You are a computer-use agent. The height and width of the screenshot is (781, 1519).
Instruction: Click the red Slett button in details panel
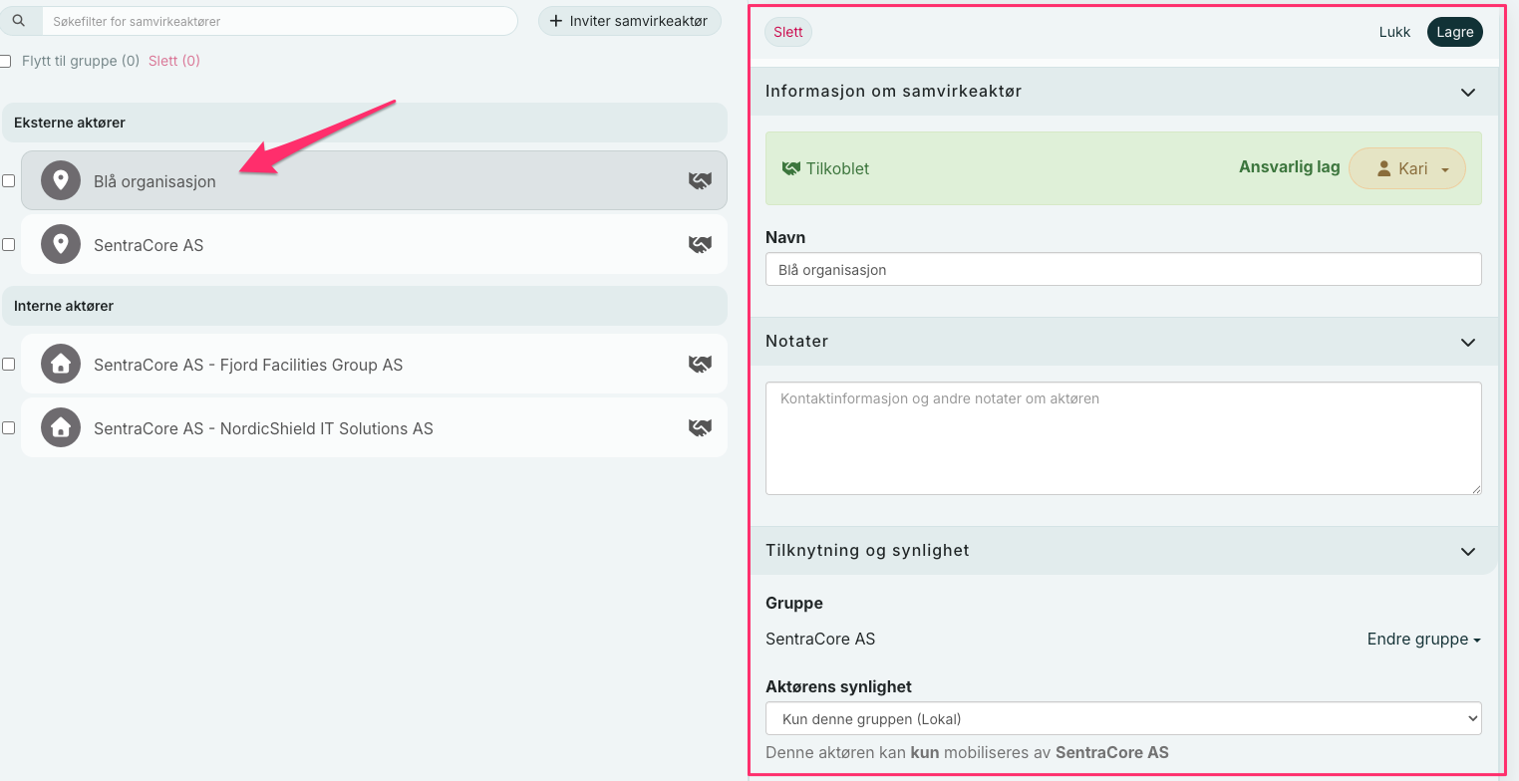787,32
